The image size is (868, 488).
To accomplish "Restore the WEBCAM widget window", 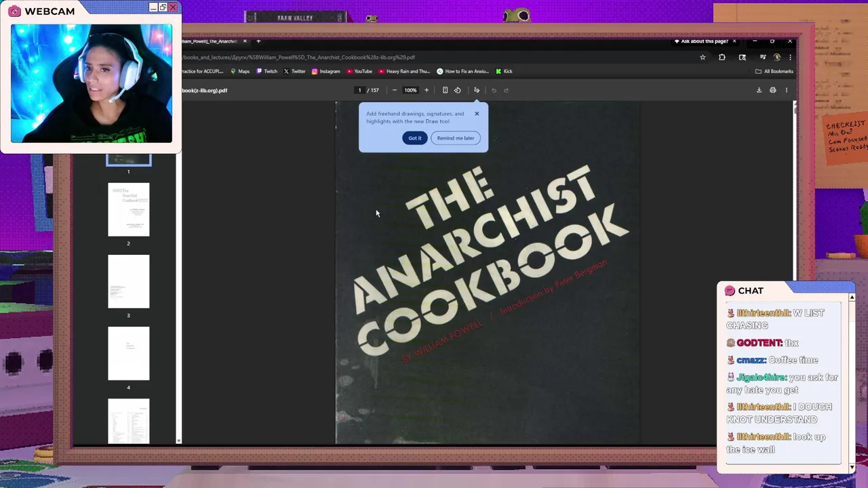I will click(x=163, y=7).
